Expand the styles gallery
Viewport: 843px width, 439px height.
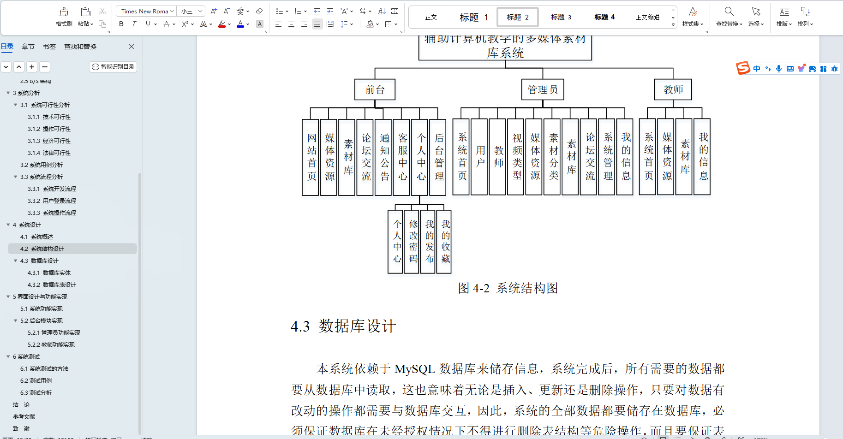point(673,24)
